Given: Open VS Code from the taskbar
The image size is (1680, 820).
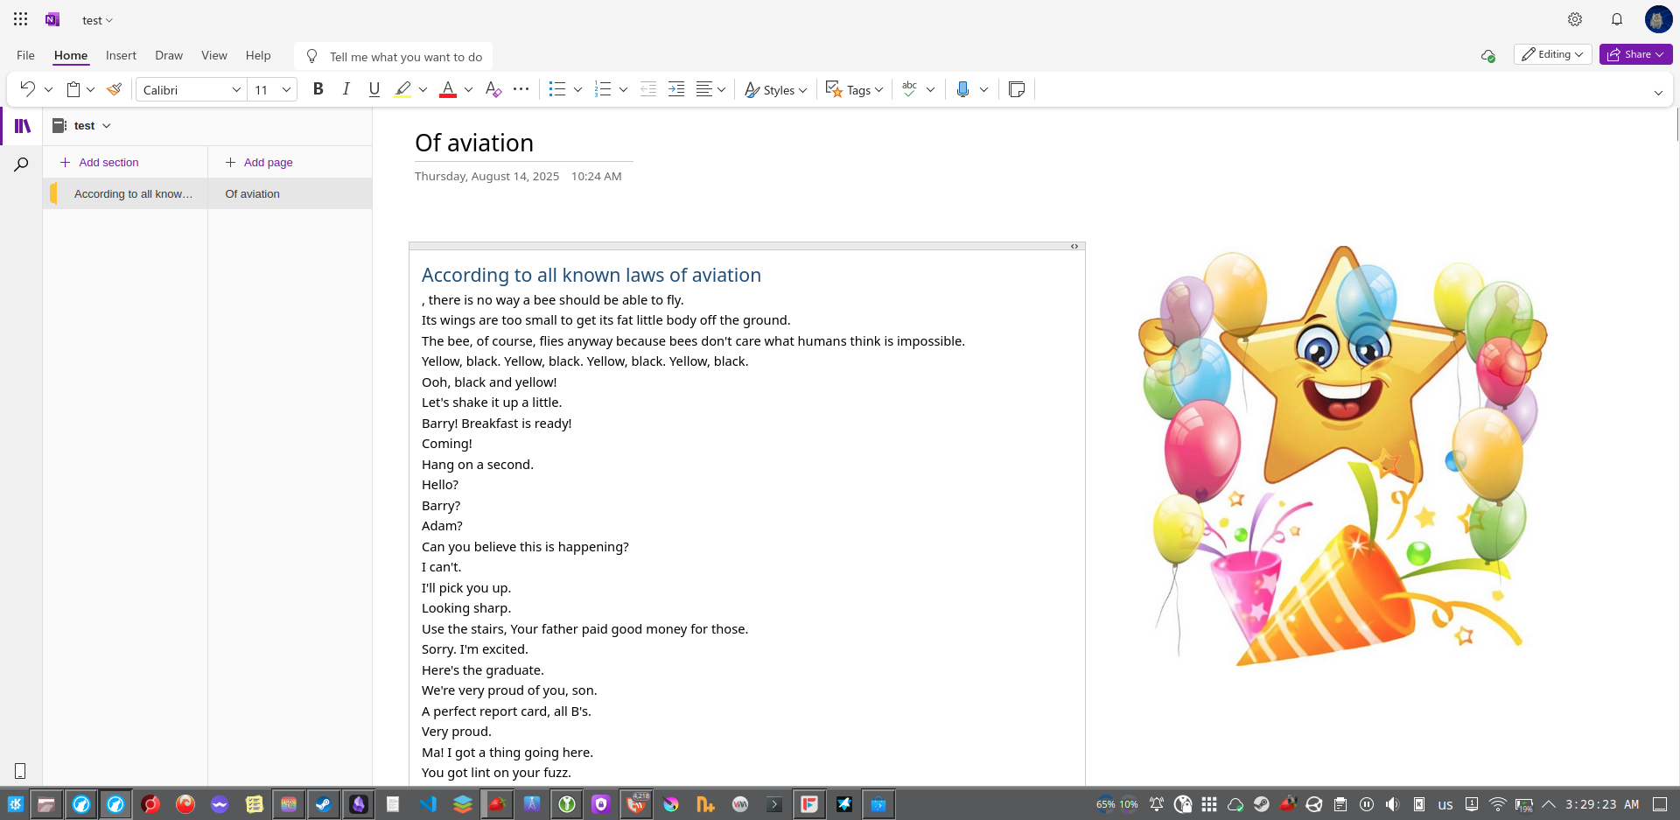Looking at the screenshot, I should pos(428,804).
